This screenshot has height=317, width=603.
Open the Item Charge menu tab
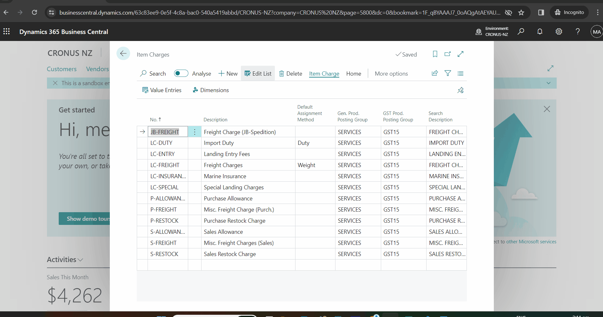coord(324,73)
